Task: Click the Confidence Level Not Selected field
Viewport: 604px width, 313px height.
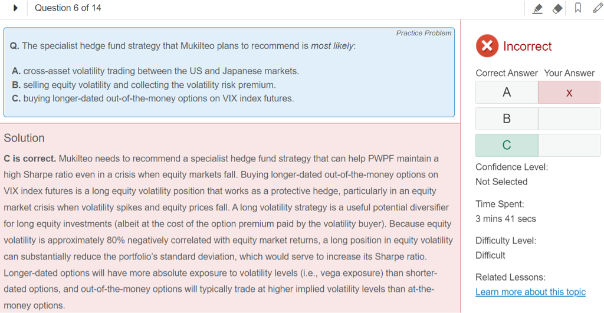Action: click(501, 182)
